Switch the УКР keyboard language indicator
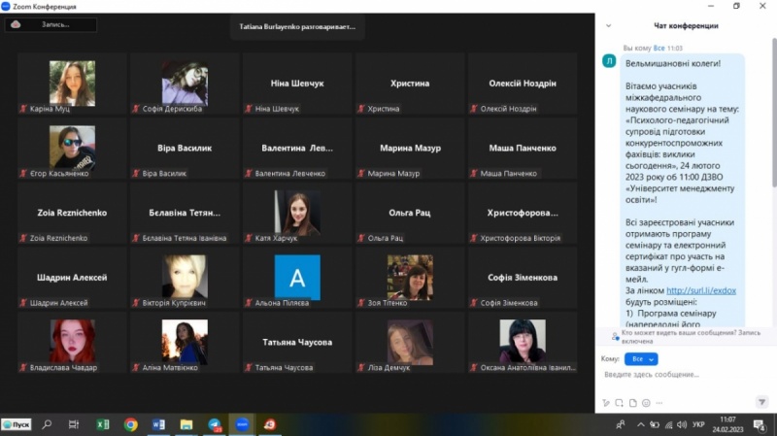Screen dimensions: 777x436 pyautogui.click(x=696, y=424)
